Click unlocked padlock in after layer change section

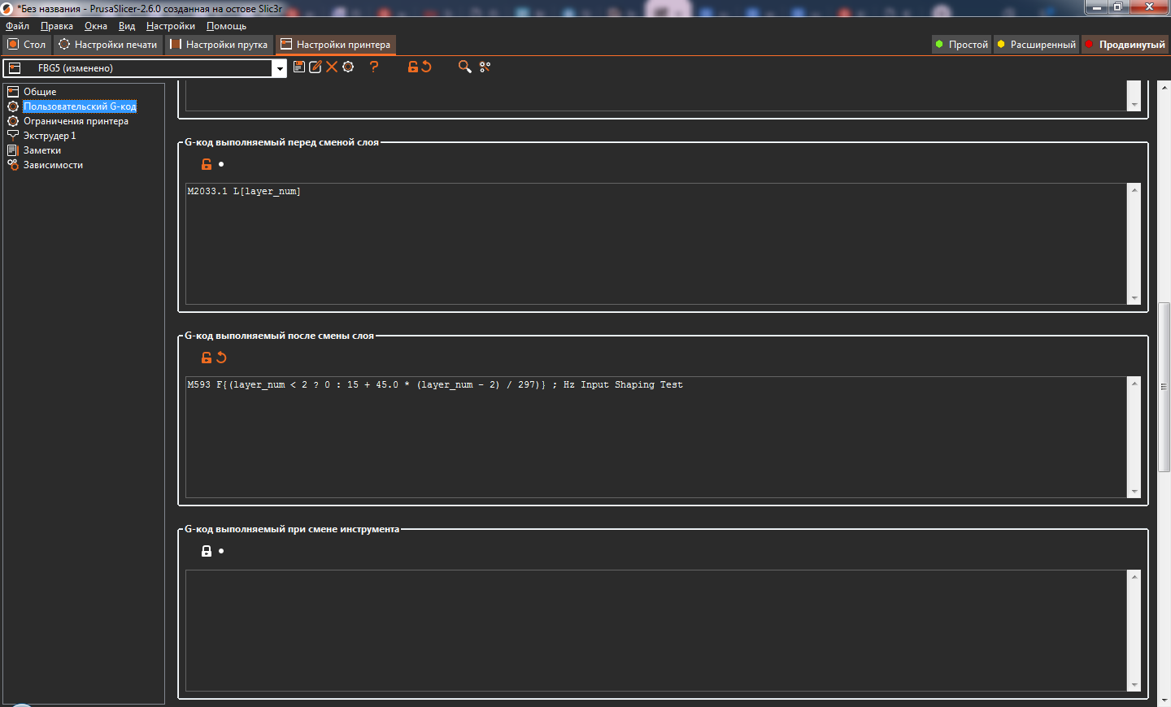207,358
